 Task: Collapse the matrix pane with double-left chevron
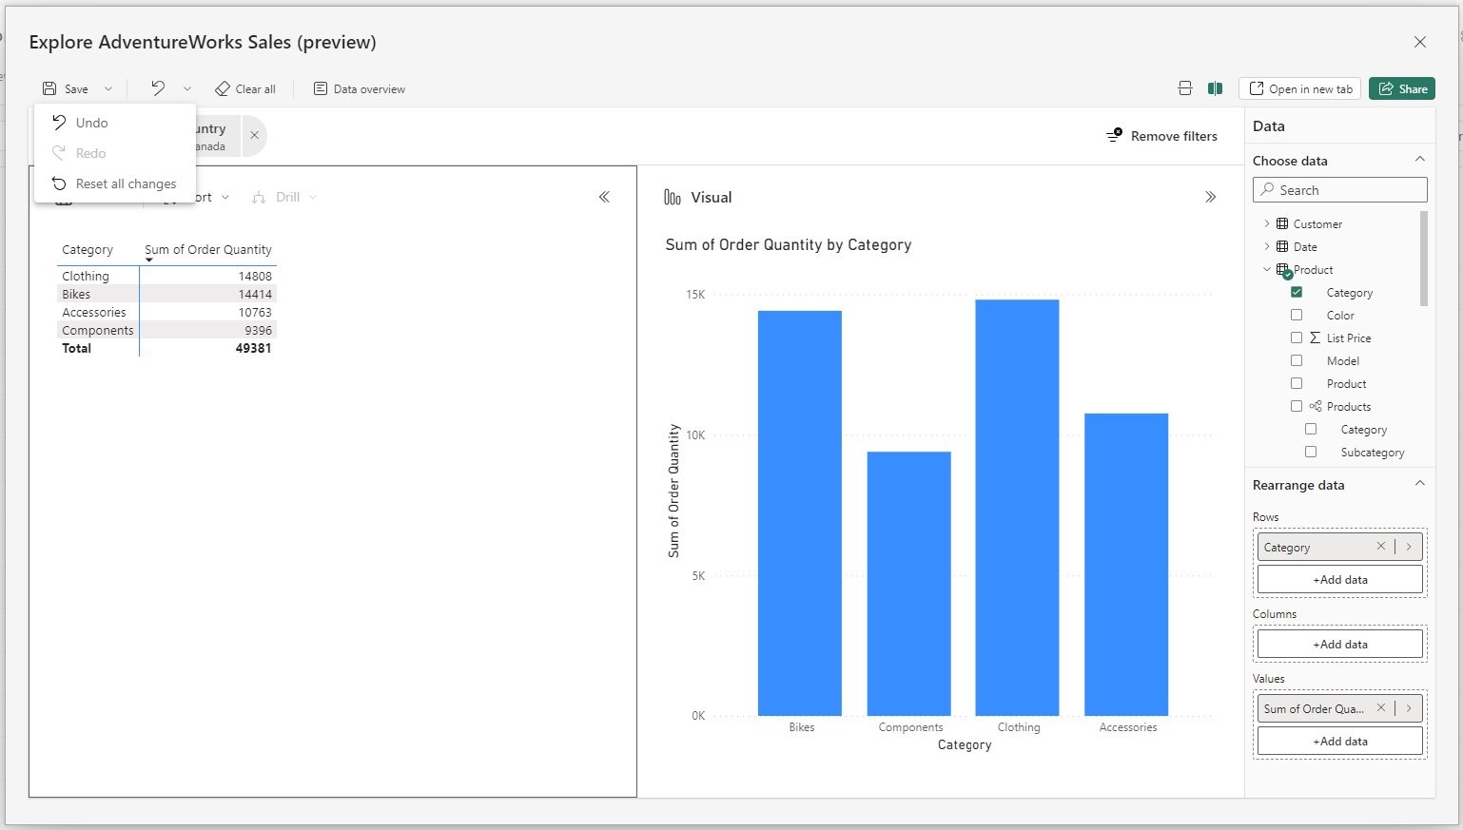(604, 197)
